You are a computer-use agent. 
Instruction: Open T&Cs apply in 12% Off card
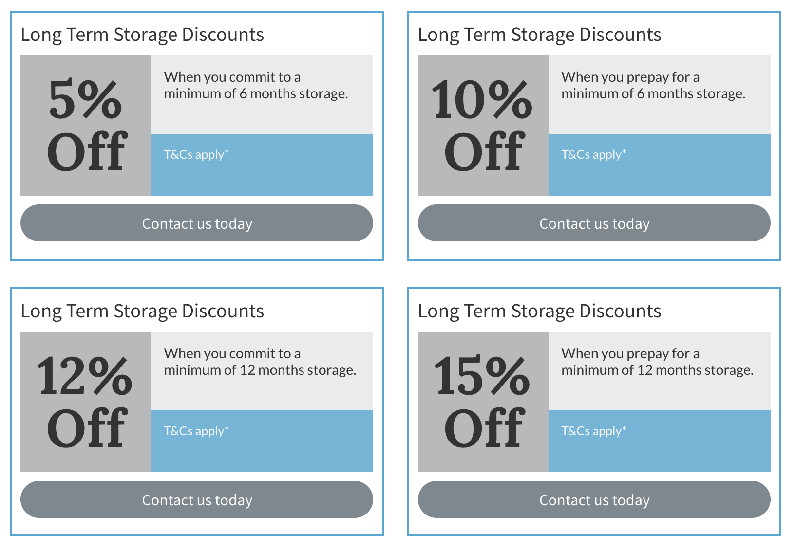[196, 431]
